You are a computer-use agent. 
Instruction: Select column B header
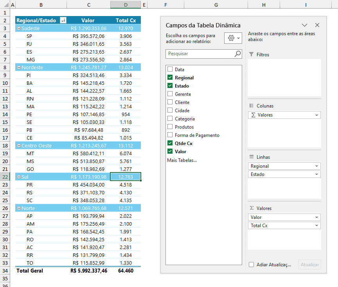coord(41,5)
